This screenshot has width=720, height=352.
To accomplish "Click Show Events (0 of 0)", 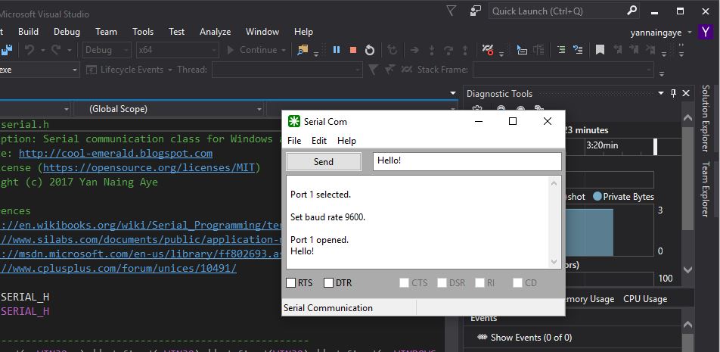I will point(531,338).
